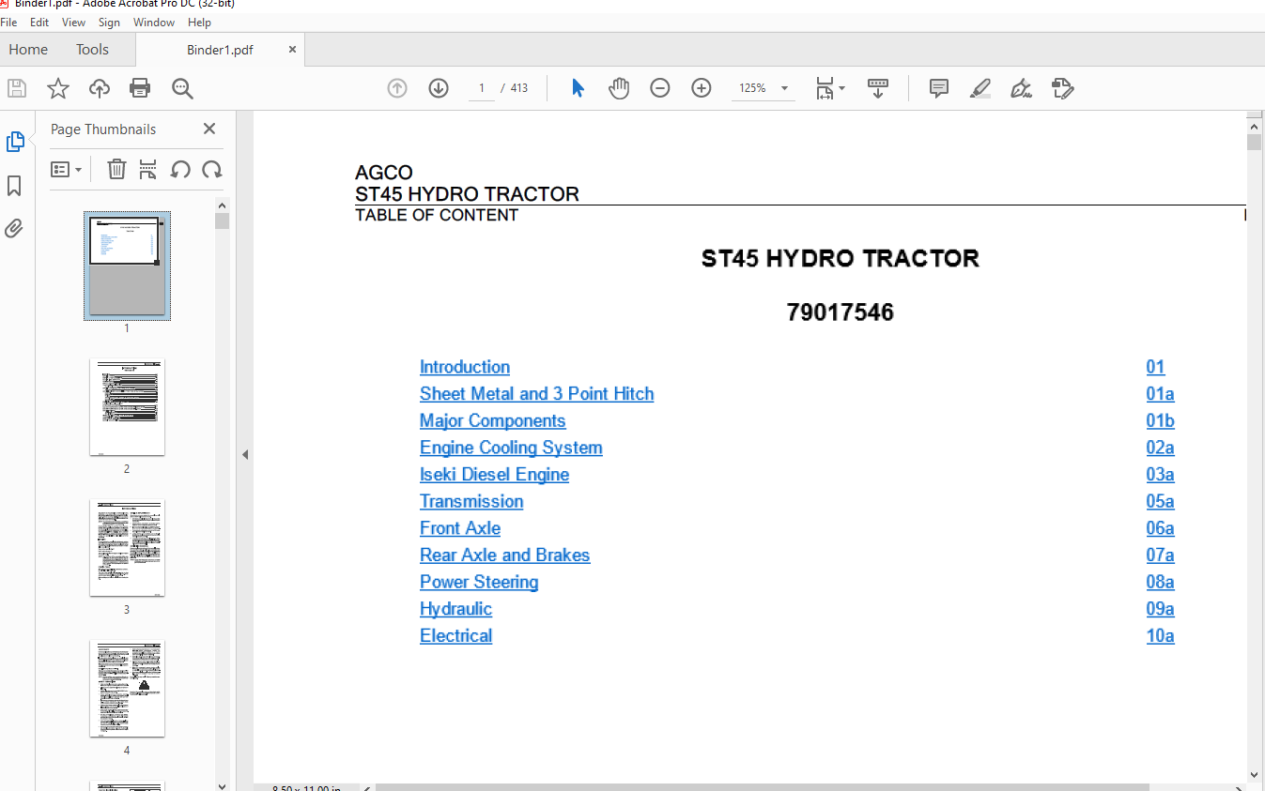Open the Sign menu

pyautogui.click(x=109, y=22)
